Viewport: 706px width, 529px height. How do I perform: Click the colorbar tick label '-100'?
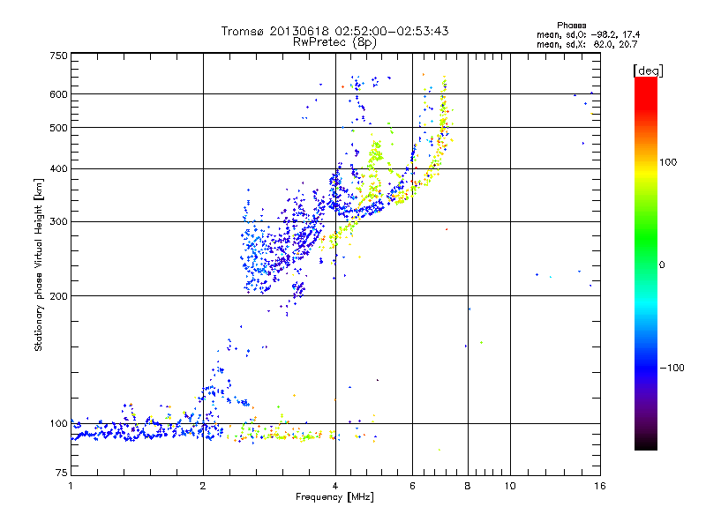pos(672,368)
